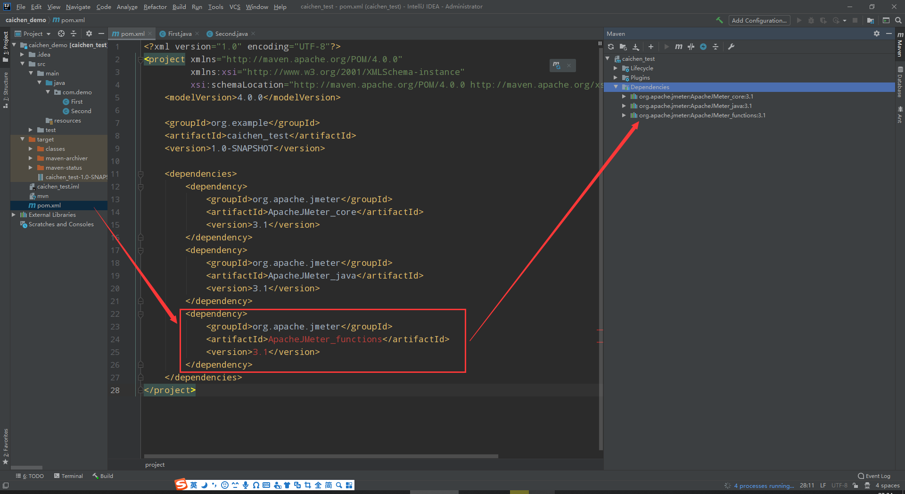905x494 pixels.
Task: Load Maven changes floating icon in editor
Action: click(x=557, y=65)
